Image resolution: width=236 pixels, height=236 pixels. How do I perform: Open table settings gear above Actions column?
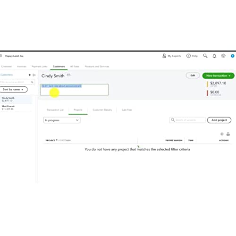pos(222,134)
